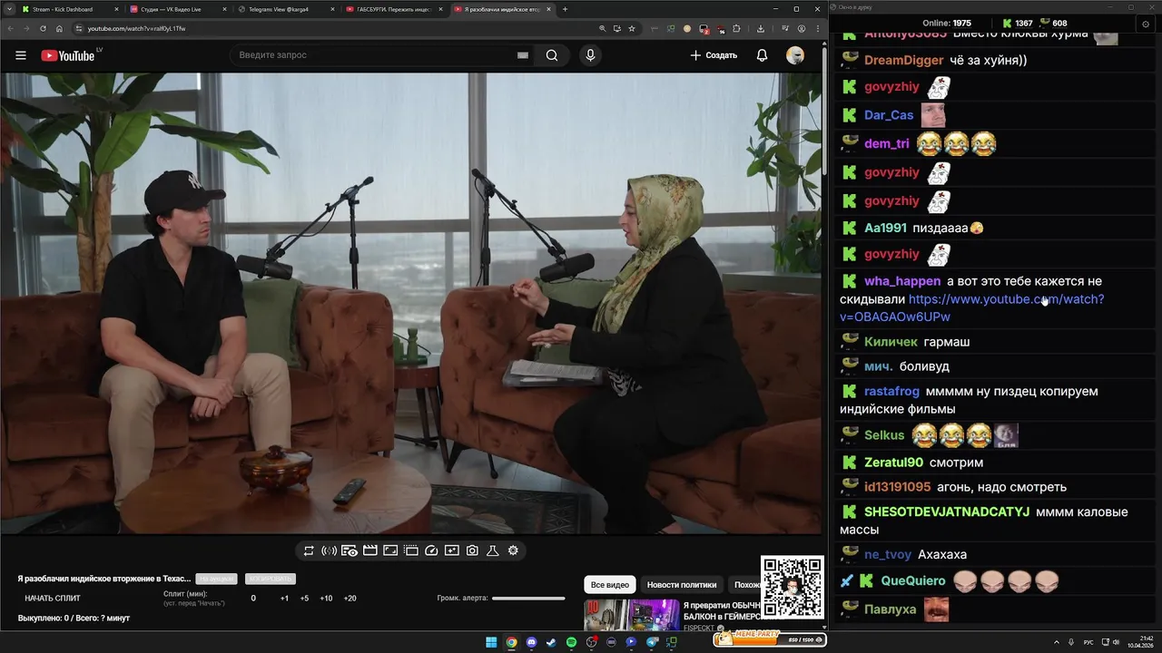
Task: Click the +20 split minutes button
Action: point(350,599)
